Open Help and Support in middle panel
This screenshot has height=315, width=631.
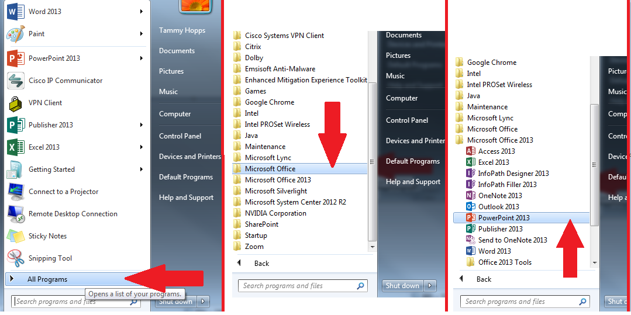(413, 182)
